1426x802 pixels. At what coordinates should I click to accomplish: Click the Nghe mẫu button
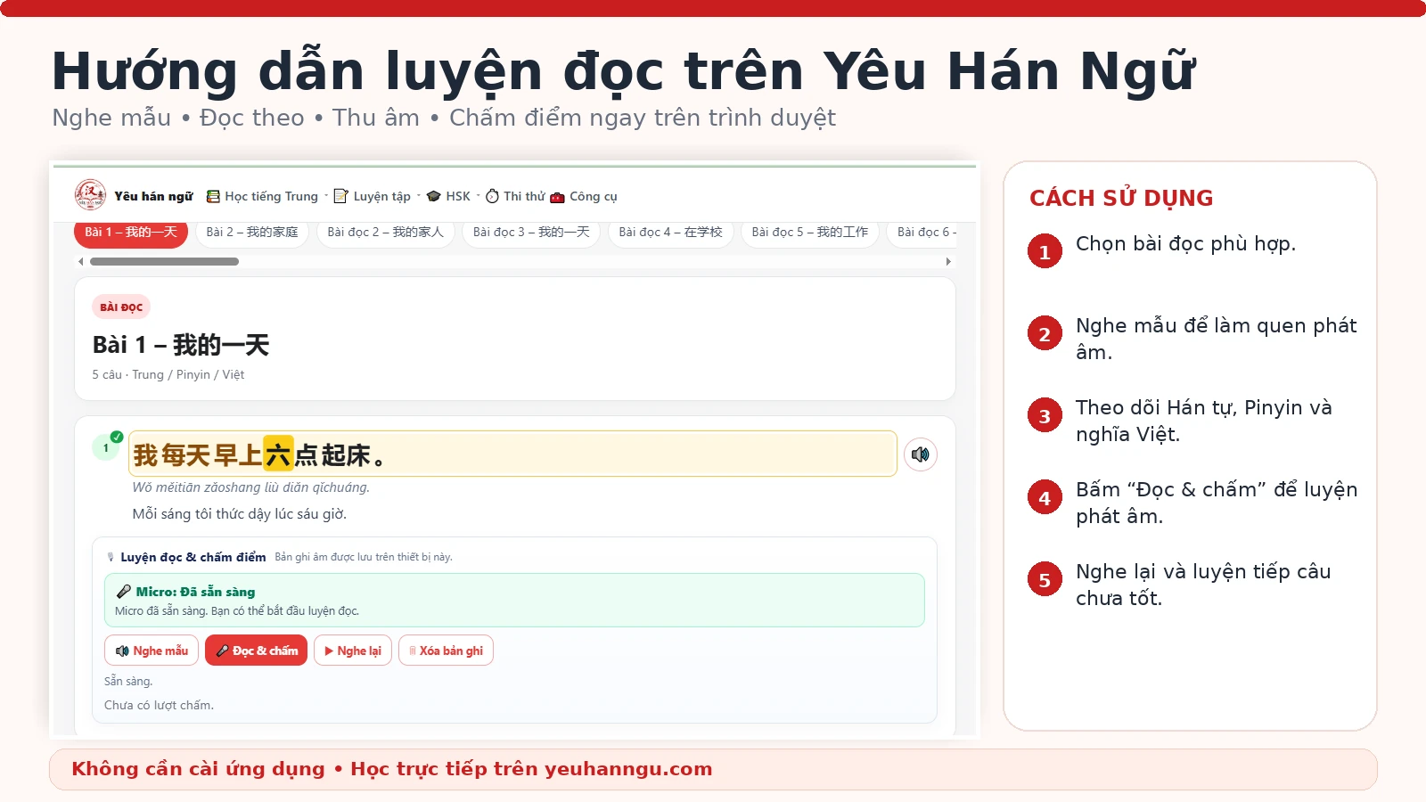[152, 651]
